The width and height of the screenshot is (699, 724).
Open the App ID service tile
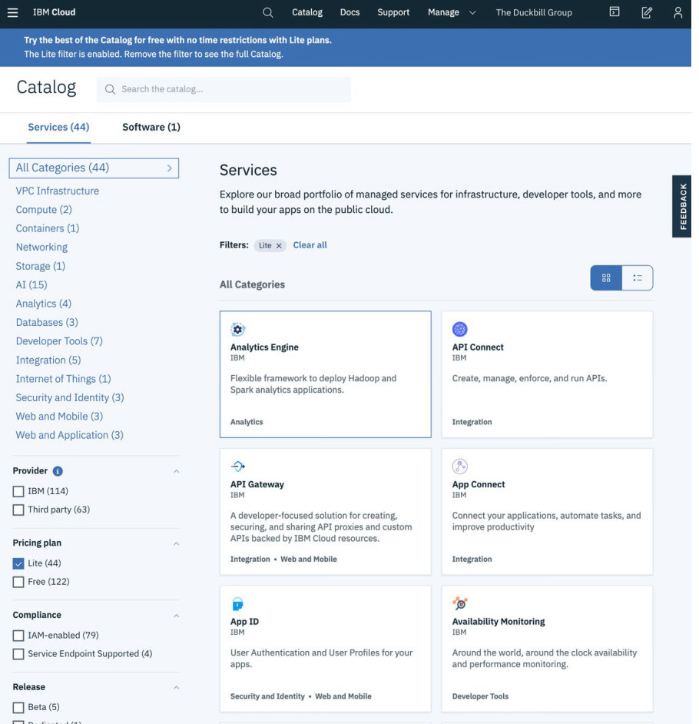pyautogui.click(x=326, y=649)
